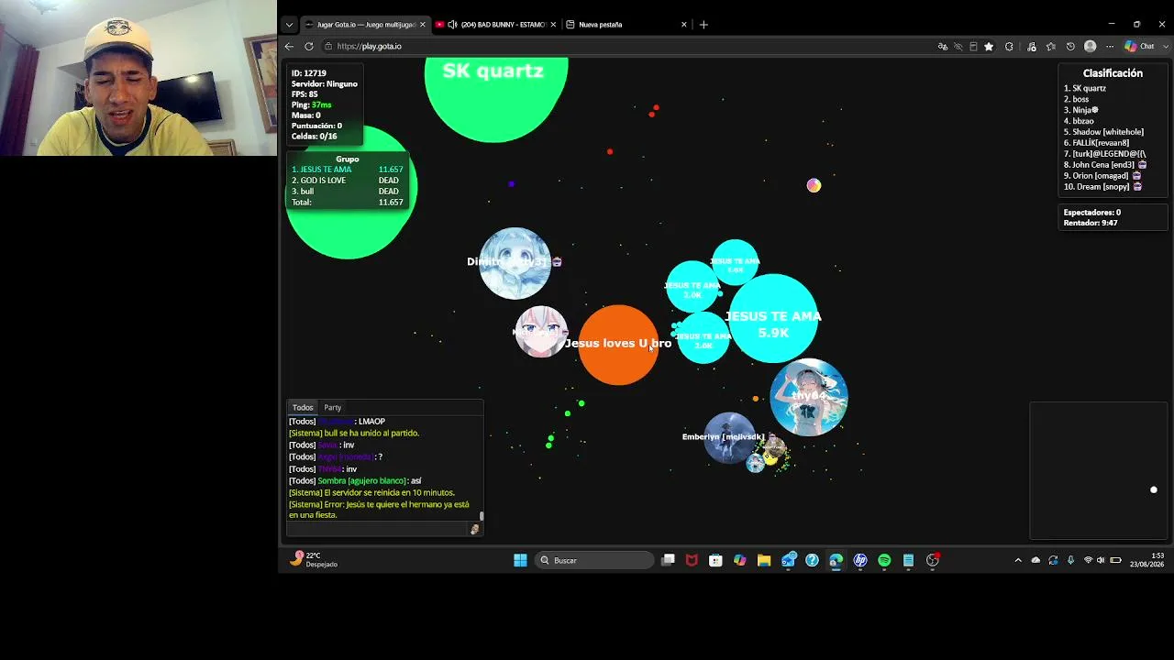
Task: Open Microsoft Edge from the taskbar
Action: click(836, 560)
